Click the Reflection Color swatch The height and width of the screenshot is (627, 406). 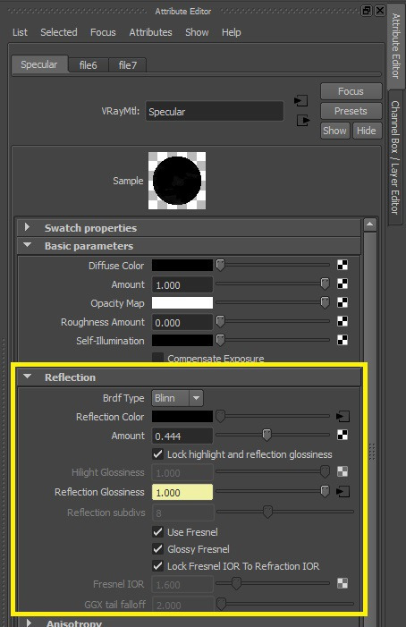pos(182,416)
